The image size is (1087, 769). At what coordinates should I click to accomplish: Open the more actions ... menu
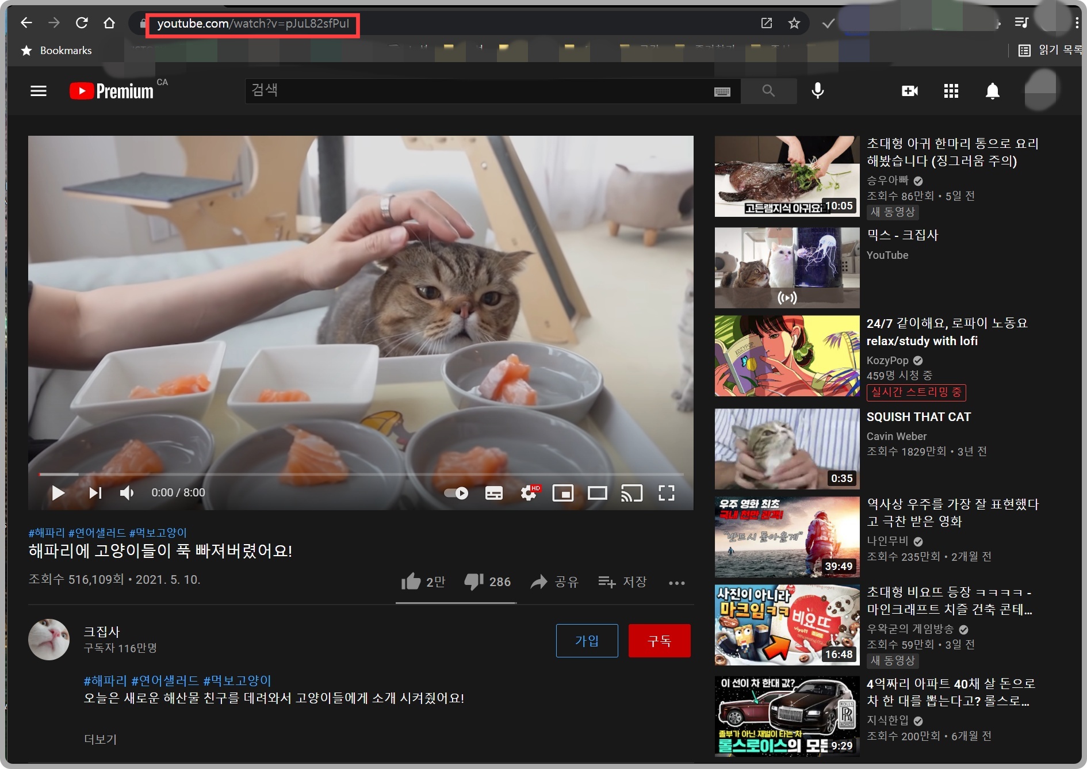677,582
